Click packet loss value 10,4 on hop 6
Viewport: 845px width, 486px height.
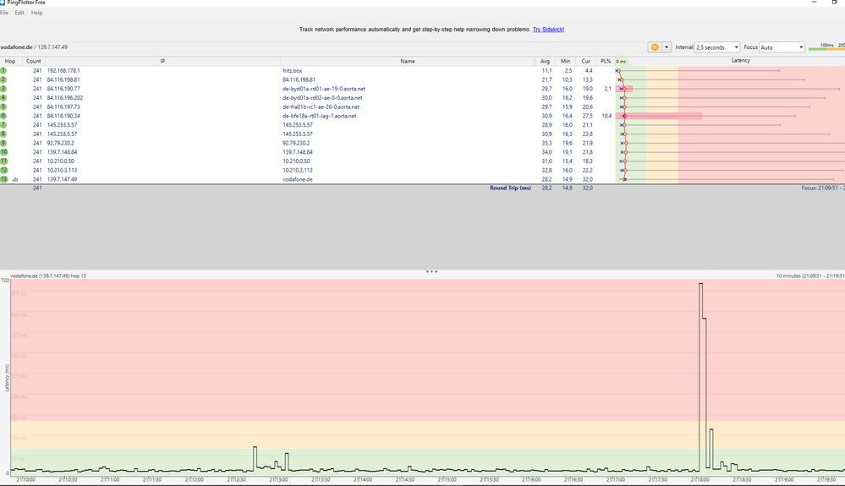[x=606, y=116]
